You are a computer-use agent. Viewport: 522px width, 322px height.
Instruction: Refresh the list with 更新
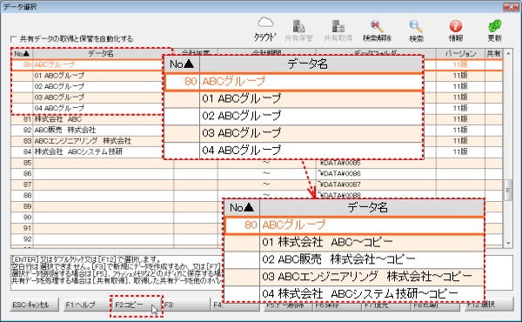click(495, 30)
